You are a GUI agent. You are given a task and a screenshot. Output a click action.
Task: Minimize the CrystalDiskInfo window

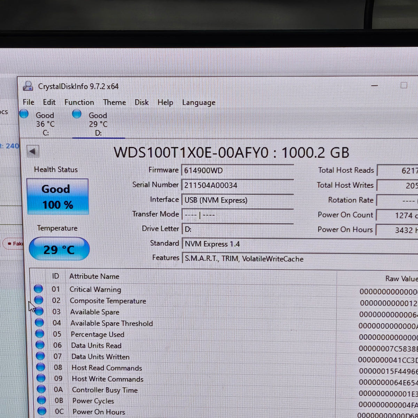point(375,86)
